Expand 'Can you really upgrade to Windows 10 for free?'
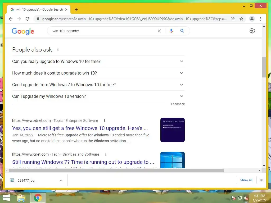The image size is (271, 203). pyautogui.click(x=98, y=61)
